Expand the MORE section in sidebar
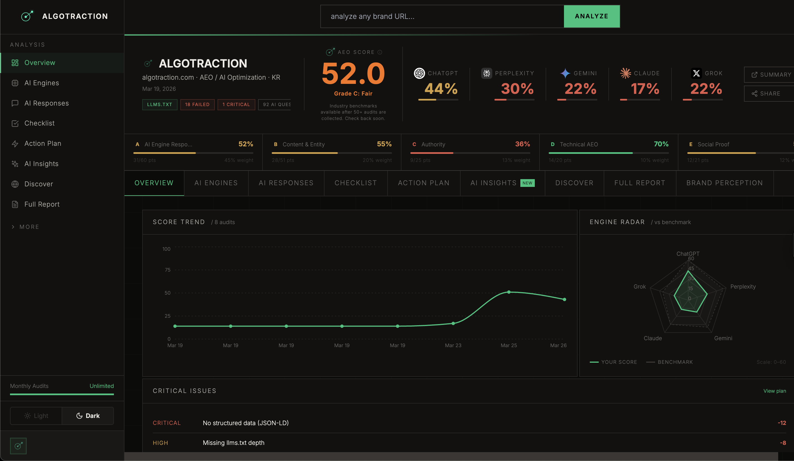 click(x=25, y=227)
